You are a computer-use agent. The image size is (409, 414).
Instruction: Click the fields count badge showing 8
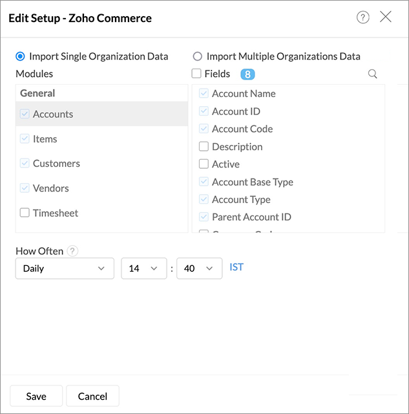pos(247,74)
